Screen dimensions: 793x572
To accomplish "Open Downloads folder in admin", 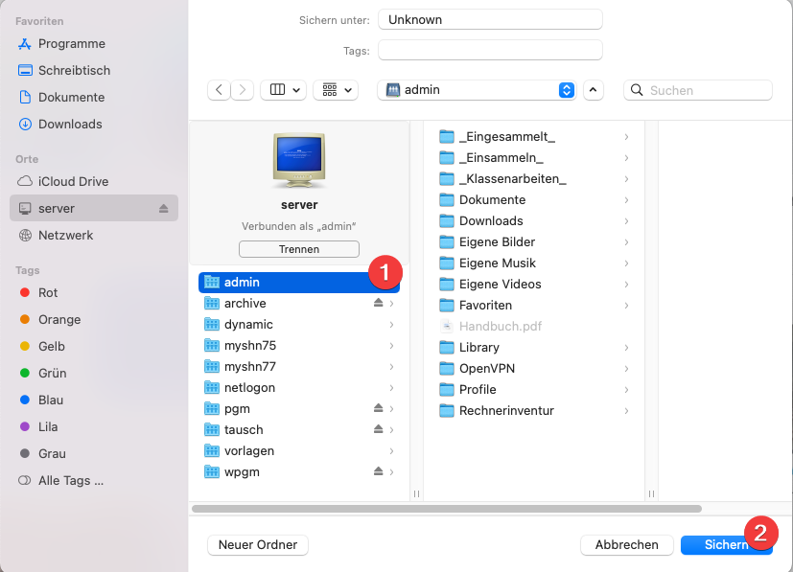I will coord(534,221).
